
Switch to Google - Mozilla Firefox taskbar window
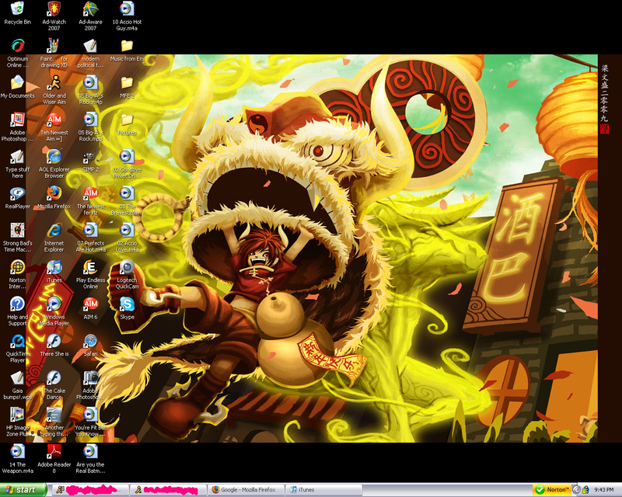point(246,490)
